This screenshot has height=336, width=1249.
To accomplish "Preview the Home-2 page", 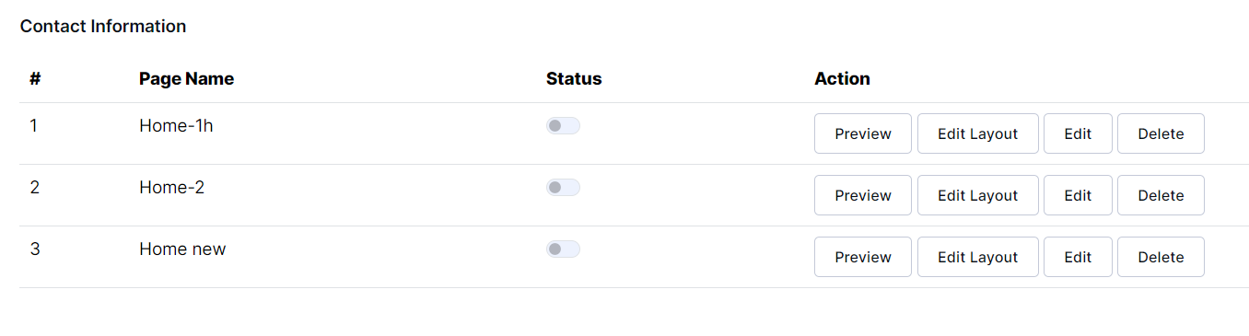I will (x=863, y=195).
